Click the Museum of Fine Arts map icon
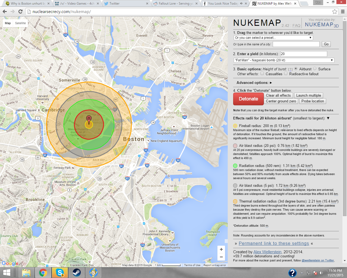347x278 pixels. click(78, 183)
